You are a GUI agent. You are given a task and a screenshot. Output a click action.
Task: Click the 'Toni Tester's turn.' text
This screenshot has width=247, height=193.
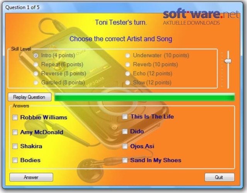[121, 22]
